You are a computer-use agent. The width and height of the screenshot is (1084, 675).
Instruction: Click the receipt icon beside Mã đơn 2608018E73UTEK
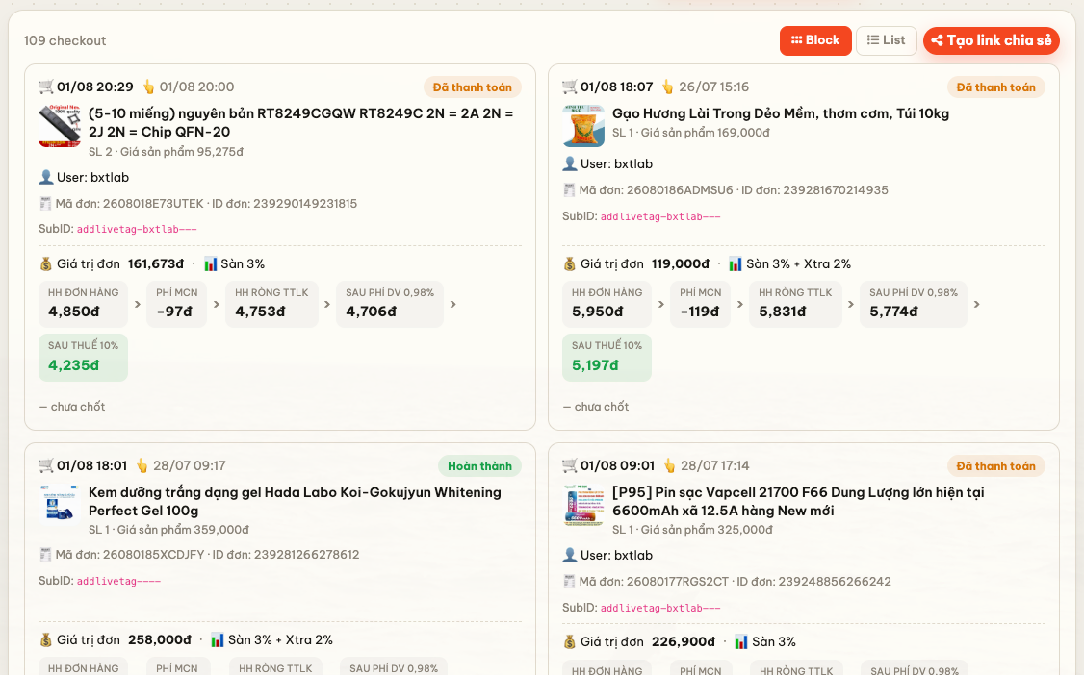tap(45, 204)
